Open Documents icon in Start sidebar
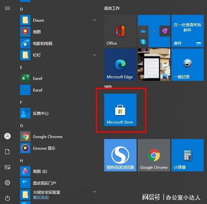Screen dimensions: 207x204 pyautogui.click(x=7, y=152)
